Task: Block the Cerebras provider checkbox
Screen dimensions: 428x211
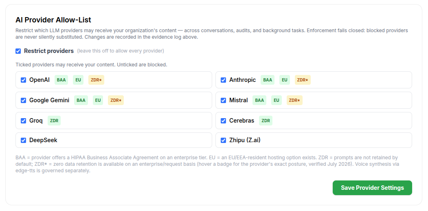Action: 223,121
